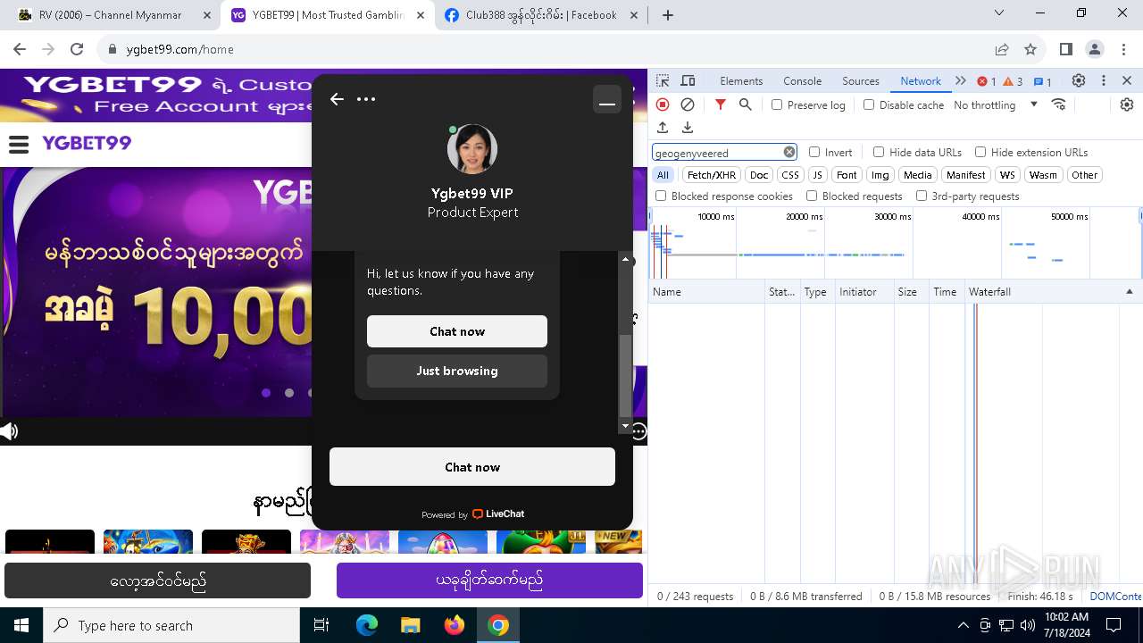Unmute the site audio speaker icon
1143x643 pixels.
9,432
